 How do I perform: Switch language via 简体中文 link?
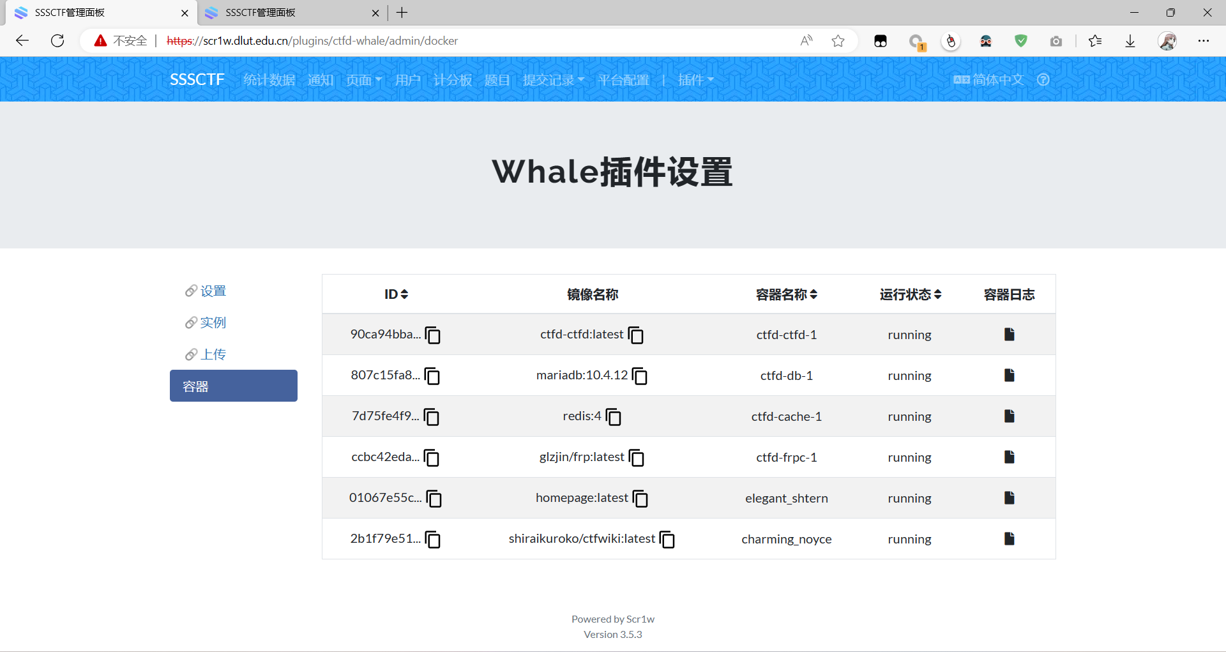pos(989,80)
